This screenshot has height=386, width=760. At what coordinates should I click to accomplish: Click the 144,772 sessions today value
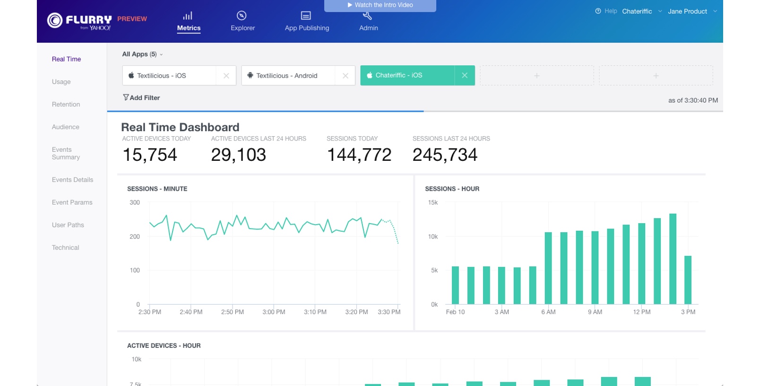359,155
